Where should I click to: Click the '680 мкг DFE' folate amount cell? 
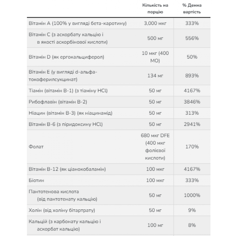point(155,147)
